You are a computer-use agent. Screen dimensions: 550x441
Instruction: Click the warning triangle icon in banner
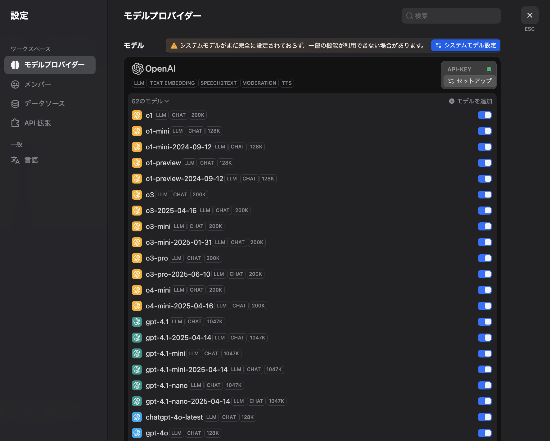coord(174,46)
